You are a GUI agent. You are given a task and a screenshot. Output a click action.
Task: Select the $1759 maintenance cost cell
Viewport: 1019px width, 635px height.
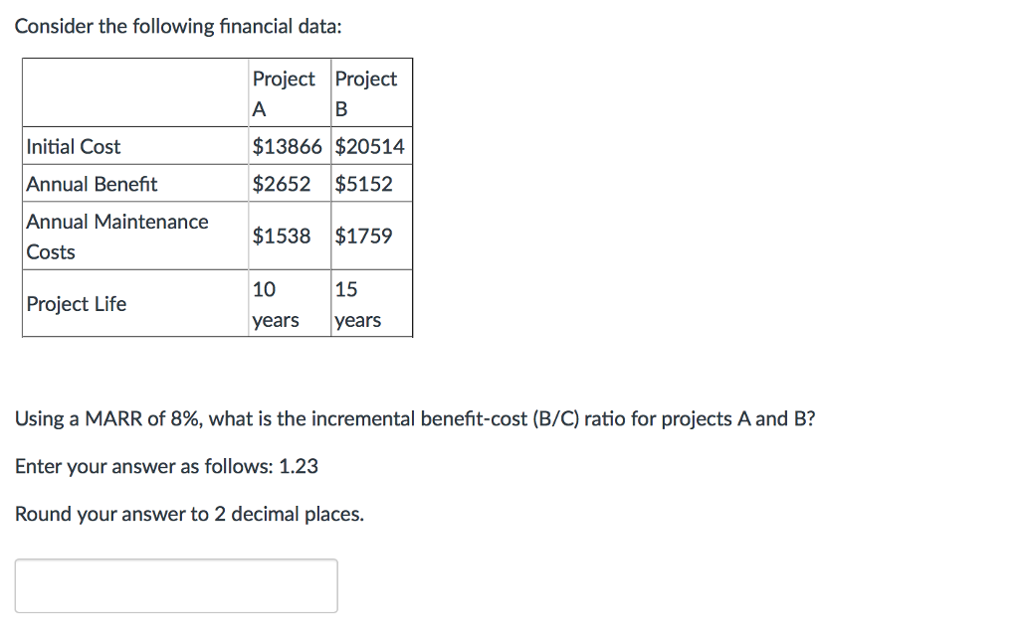click(x=360, y=236)
